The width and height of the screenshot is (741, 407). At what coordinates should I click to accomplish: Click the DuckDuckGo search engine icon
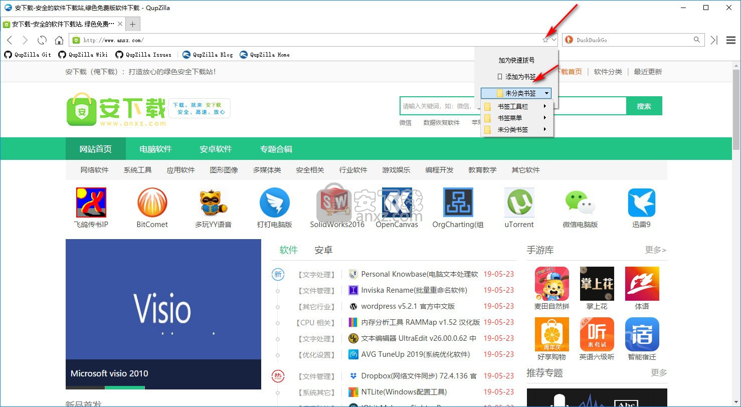click(569, 40)
